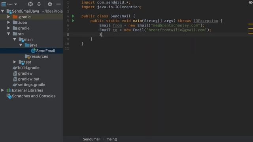The width and height of the screenshot is (253, 142).
Task: Click the SendEmail class icon
Action: tap(33, 51)
